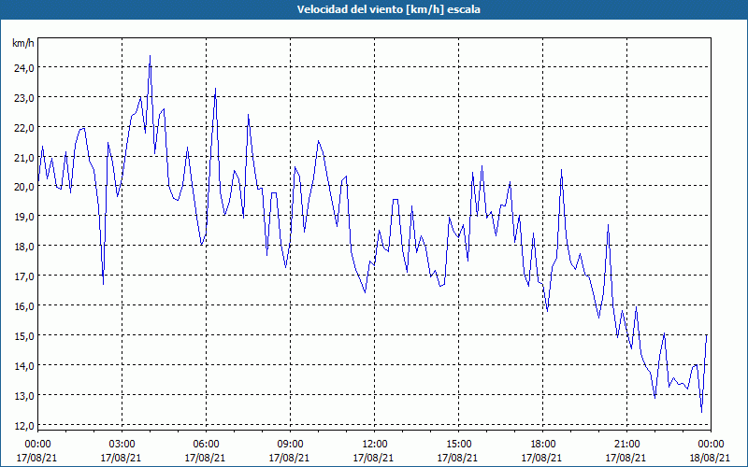Click the 15:00 time axis label
Image resolution: width=748 pixels, height=467 pixels.
tap(458, 445)
